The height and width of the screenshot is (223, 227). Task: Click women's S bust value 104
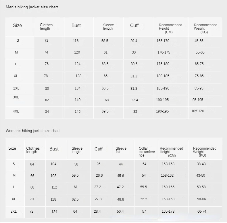click(53, 164)
